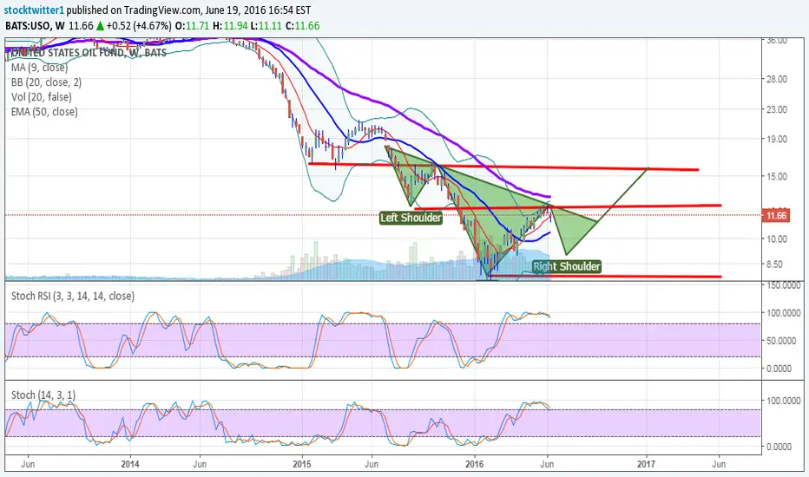Open the stocktwitter1 author link

[34, 10]
